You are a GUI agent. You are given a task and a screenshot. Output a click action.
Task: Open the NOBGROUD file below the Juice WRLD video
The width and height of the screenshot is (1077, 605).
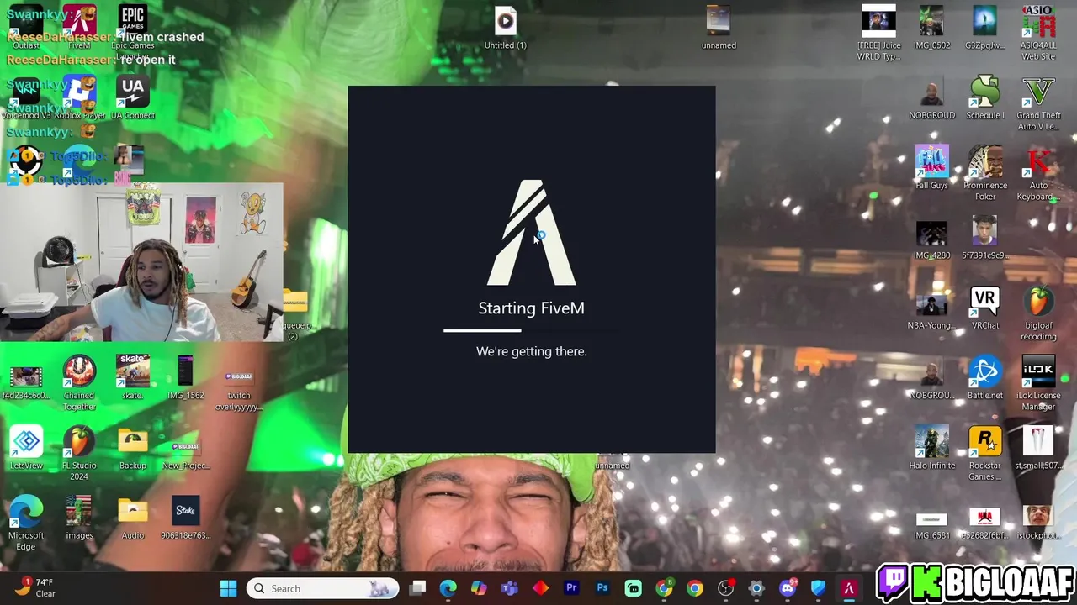point(931,98)
